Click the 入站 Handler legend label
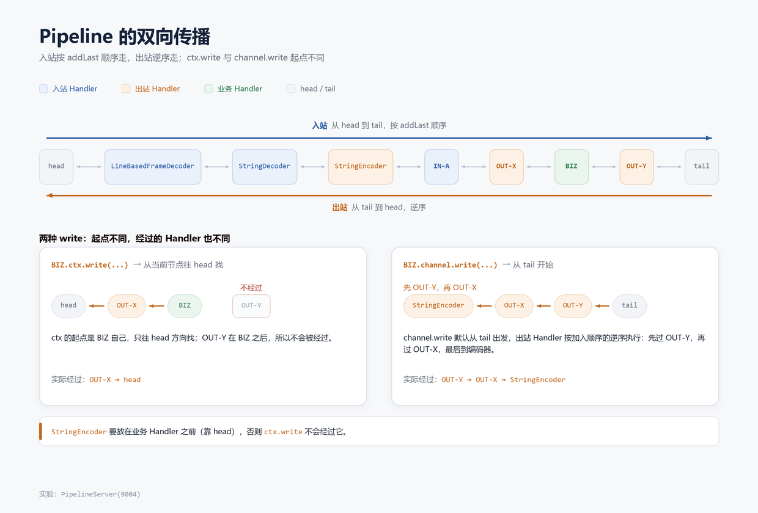758x513 pixels. coord(75,89)
